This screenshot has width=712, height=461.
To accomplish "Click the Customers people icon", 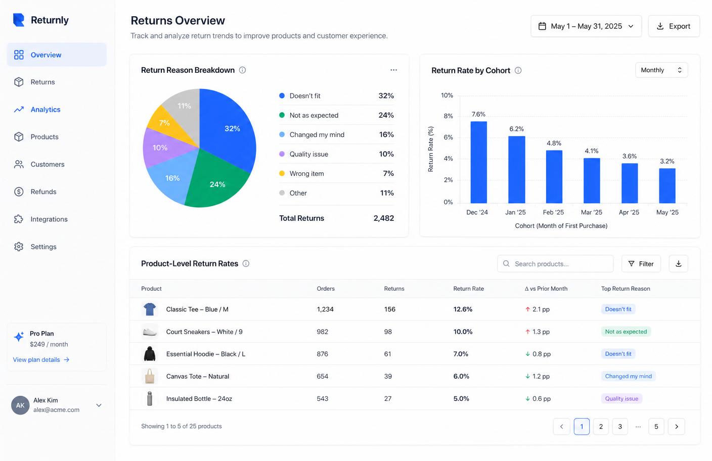I will (x=19, y=164).
